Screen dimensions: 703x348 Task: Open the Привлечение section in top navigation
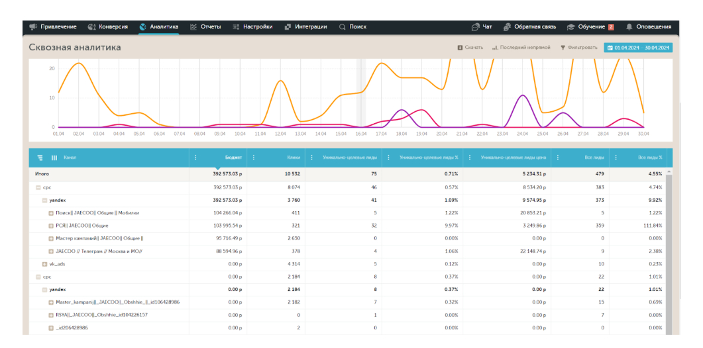(x=53, y=27)
